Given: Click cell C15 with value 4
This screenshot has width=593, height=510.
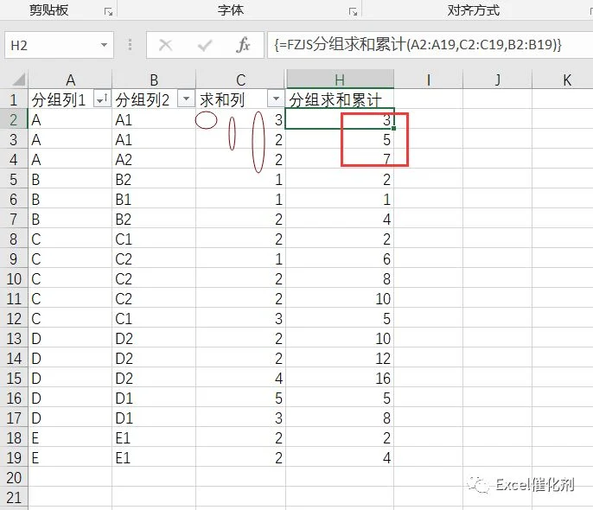Looking at the screenshot, I should 241,379.
